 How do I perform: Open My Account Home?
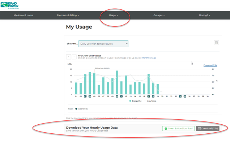[x=23, y=15]
